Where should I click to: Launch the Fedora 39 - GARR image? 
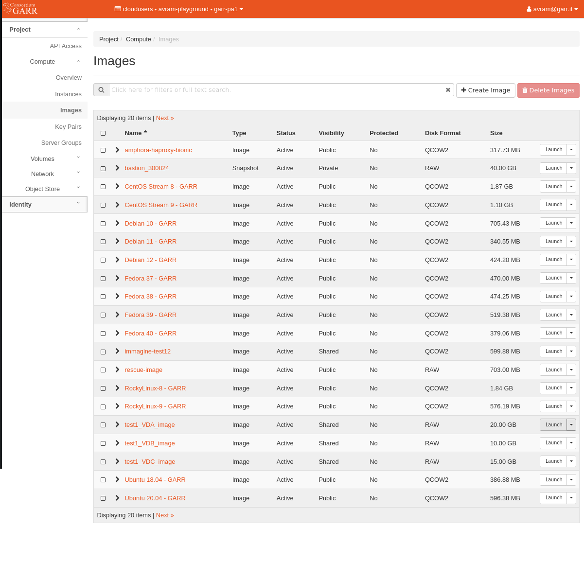(x=553, y=315)
